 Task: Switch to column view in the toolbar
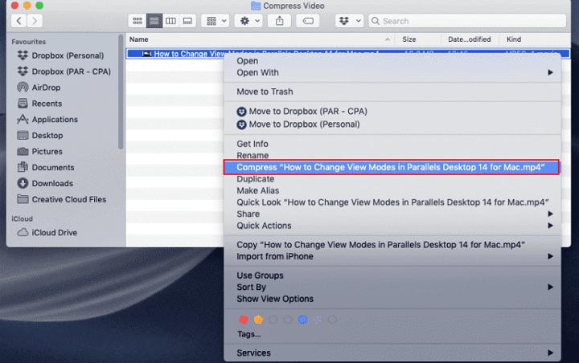(170, 21)
